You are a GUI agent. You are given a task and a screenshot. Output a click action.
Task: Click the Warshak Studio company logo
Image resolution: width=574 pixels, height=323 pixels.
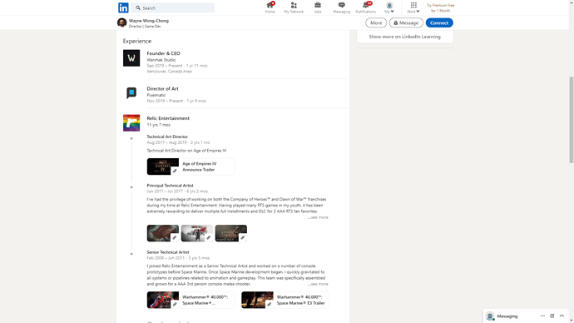pos(131,58)
